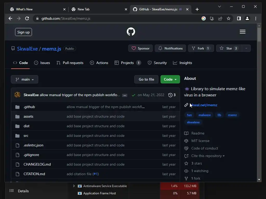Bookmark this page with the star icon
This screenshot has height=199, width=266.
point(229,18)
